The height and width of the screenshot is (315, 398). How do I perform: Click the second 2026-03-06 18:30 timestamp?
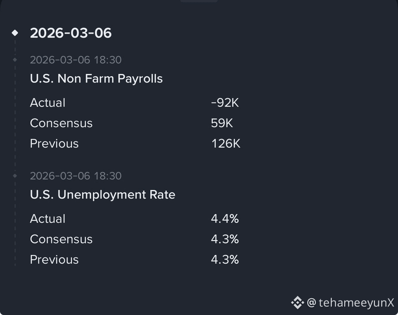point(76,176)
